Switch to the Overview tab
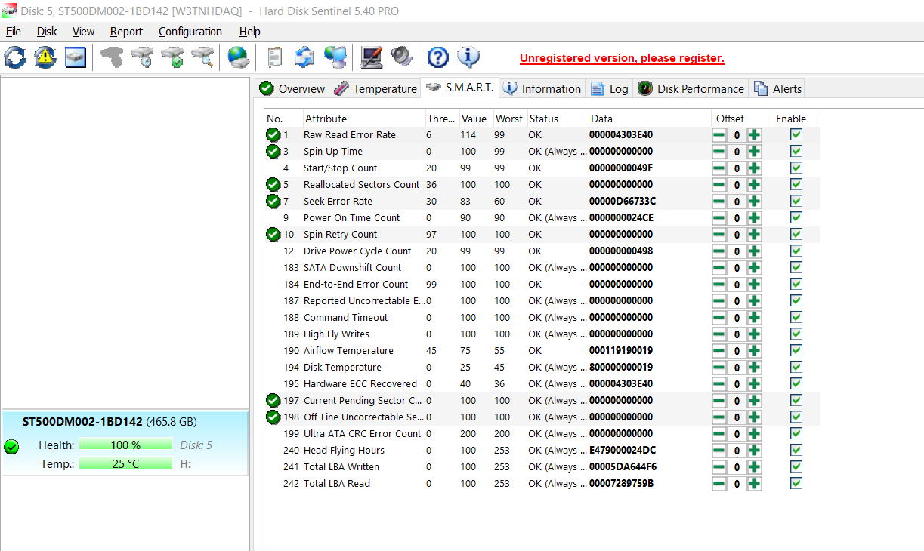The height and width of the screenshot is (551, 924). 292,88
